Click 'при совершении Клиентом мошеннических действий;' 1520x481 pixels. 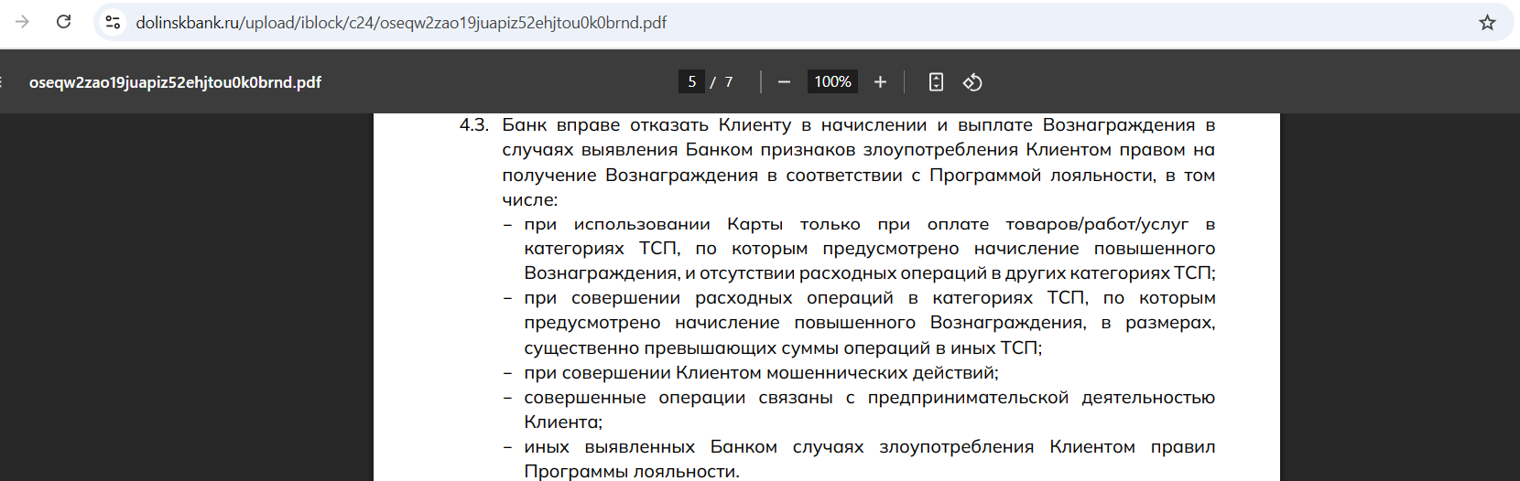tap(761, 373)
